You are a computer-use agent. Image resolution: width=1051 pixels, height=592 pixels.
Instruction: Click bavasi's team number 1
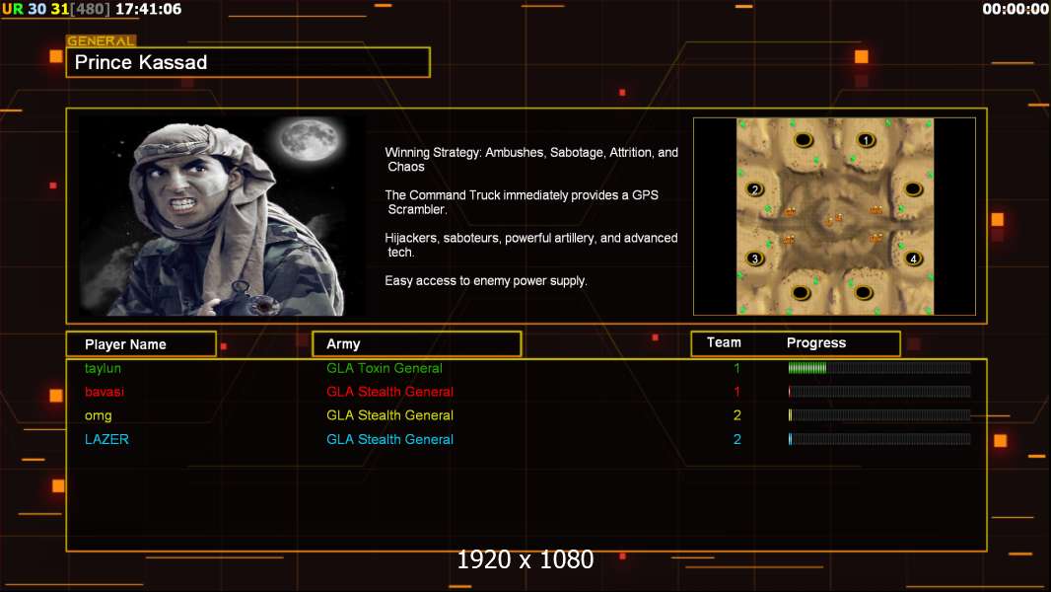tap(736, 392)
